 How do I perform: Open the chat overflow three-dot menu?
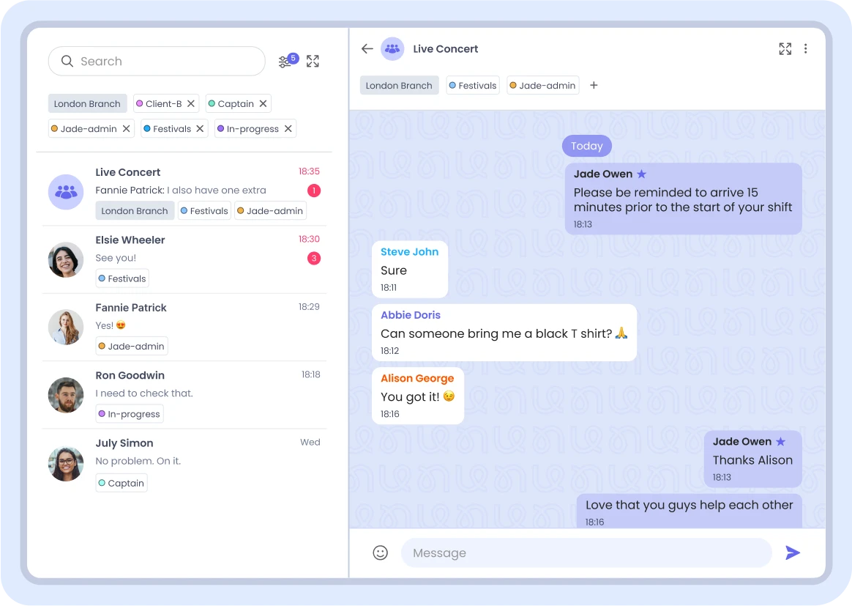coord(806,48)
